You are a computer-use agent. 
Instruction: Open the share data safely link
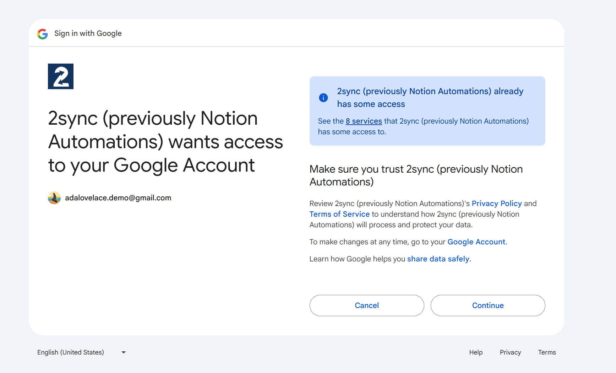coord(438,259)
